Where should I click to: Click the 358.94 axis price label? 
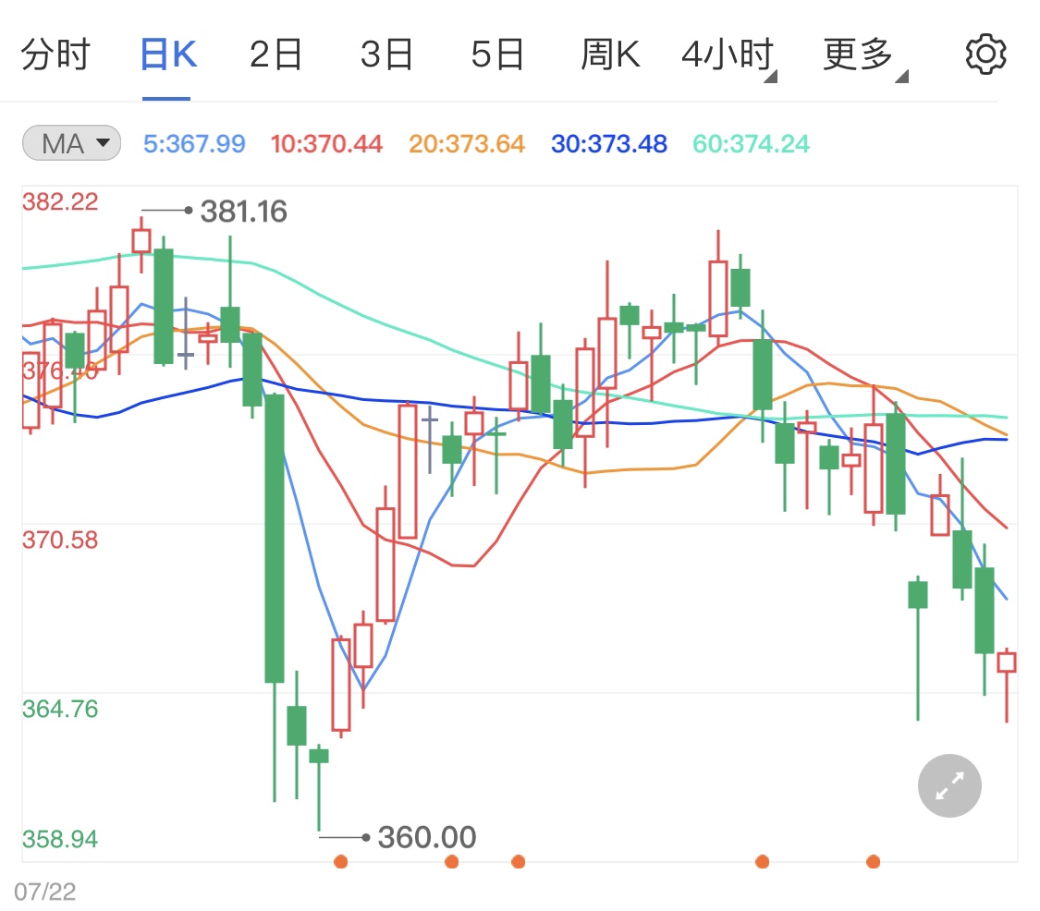coord(60,839)
